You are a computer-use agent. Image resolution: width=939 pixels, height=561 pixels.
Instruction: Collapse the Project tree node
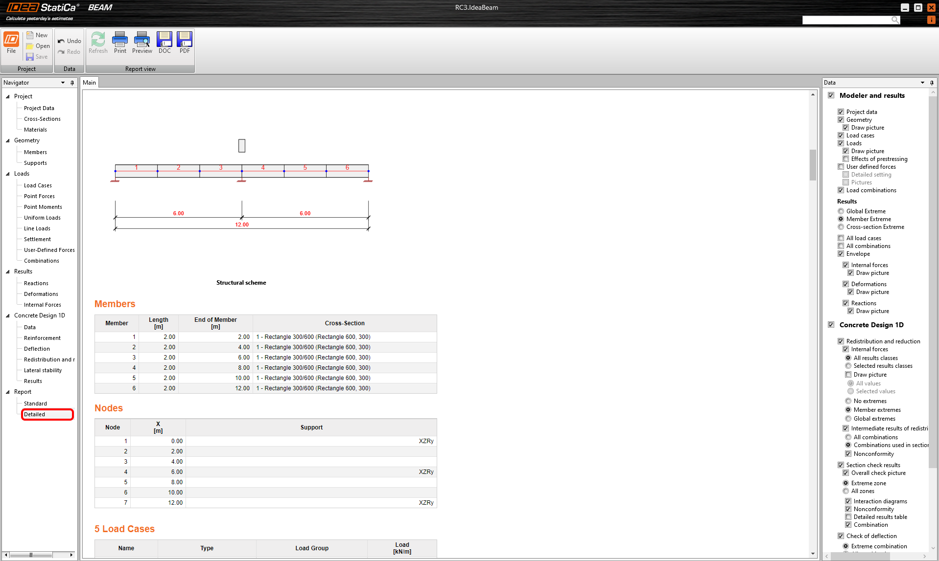point(8,96)
